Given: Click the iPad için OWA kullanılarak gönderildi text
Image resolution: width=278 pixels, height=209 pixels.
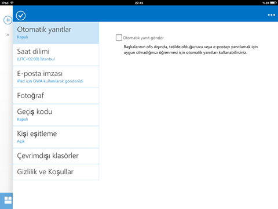Looking at the screenshot, I should 50,81.
